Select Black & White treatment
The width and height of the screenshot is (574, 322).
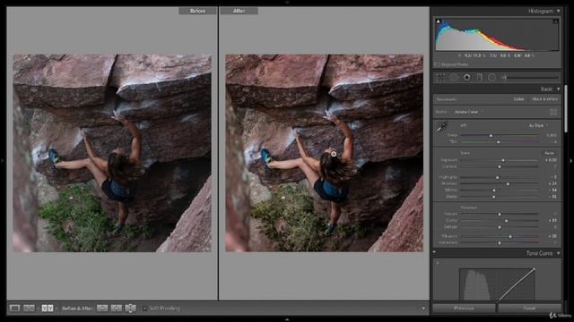(544, 99)
